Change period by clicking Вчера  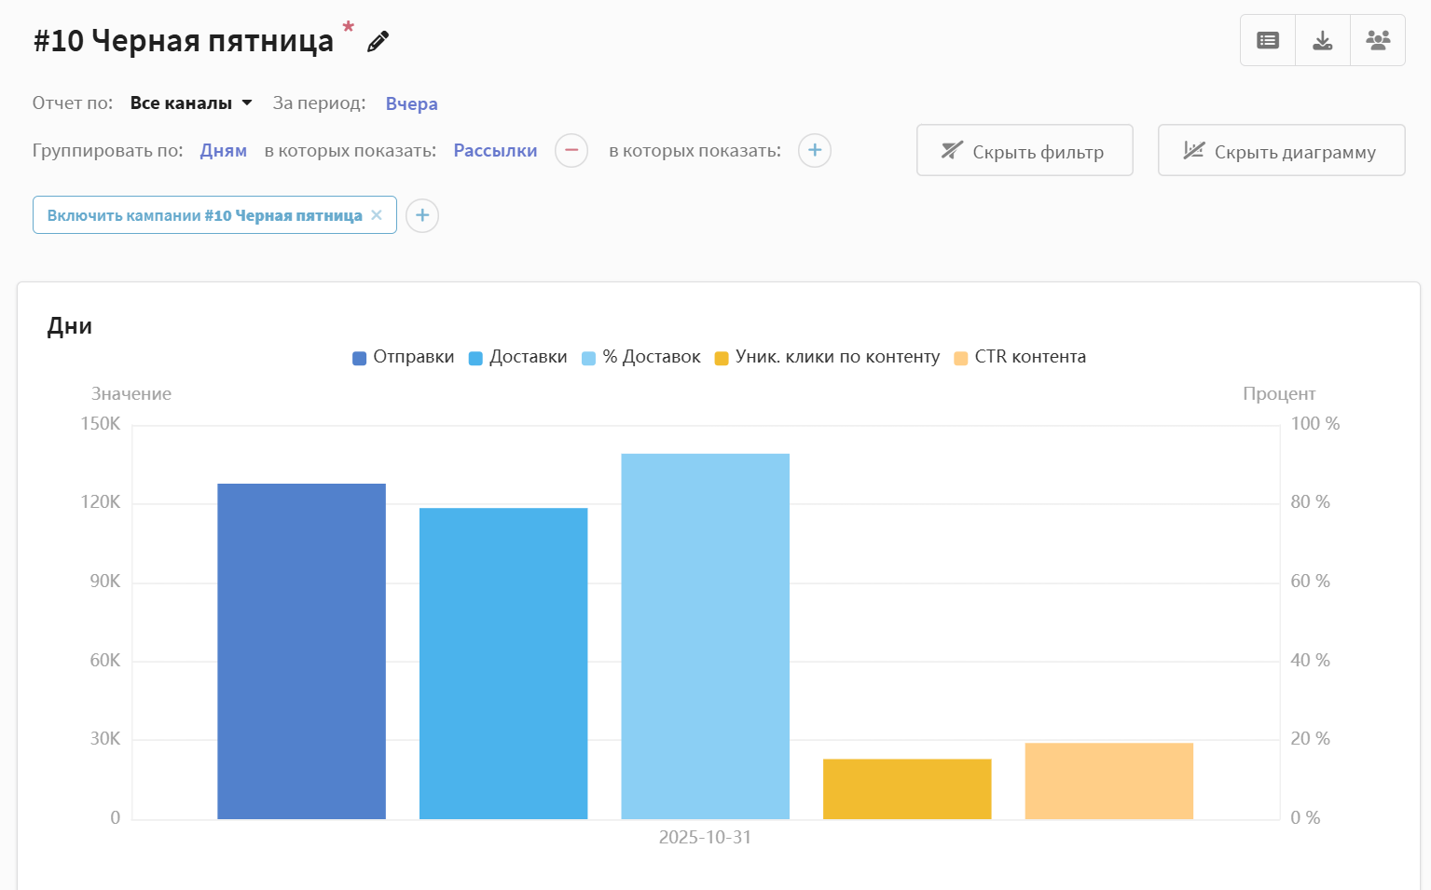pos(411,103)
